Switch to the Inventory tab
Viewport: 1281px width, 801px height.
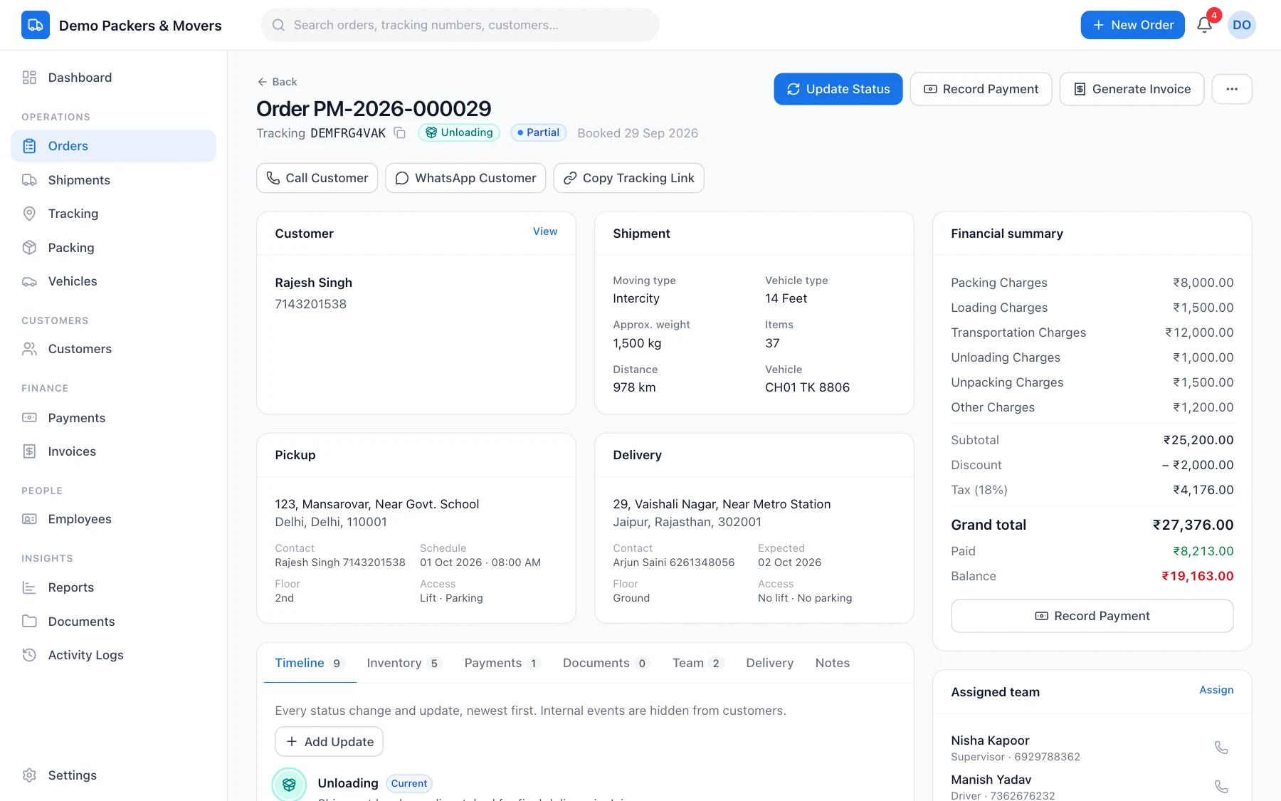pos(404,663)
